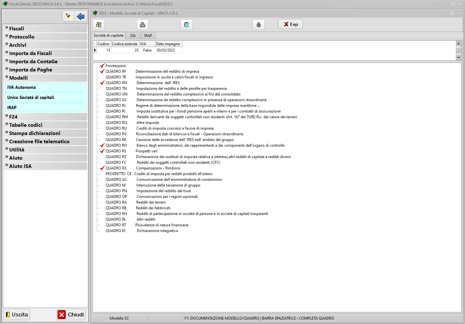Expand the Tabelle codici section
Screen dimensions: 465x324
tap(26, 125)
